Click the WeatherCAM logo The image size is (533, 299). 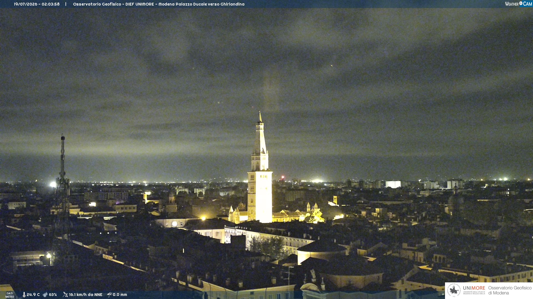tap(518, 4)
